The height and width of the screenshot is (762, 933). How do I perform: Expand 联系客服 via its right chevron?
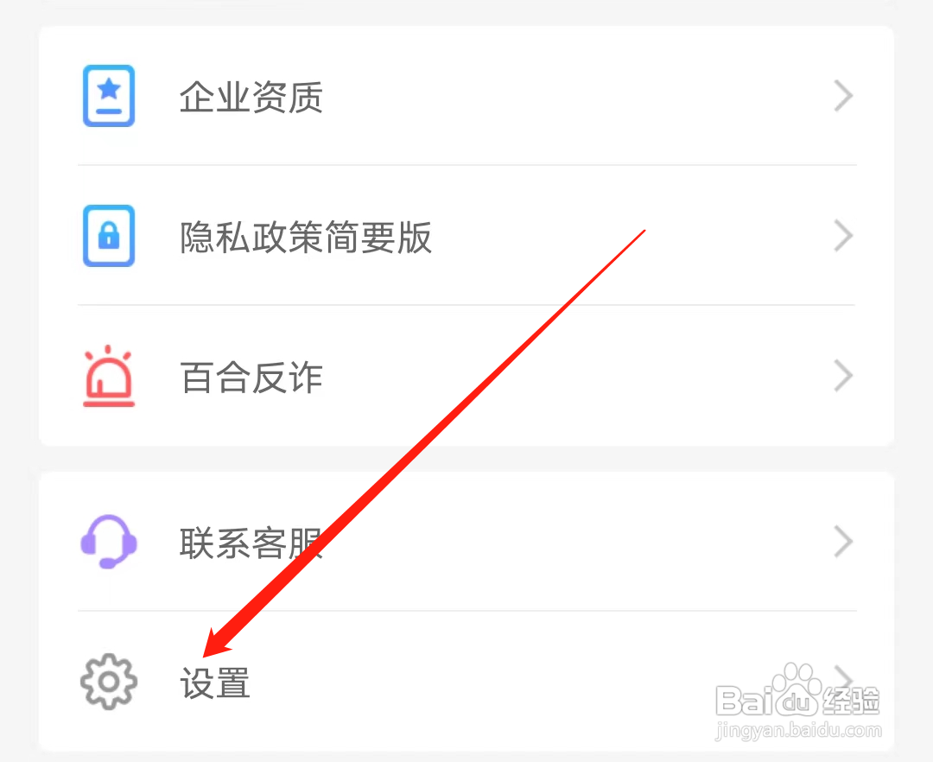pyautogui.click(x=843, y=542)
